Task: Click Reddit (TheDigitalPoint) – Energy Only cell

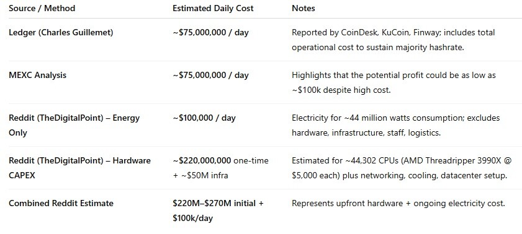Action: (x=74, y=125)
